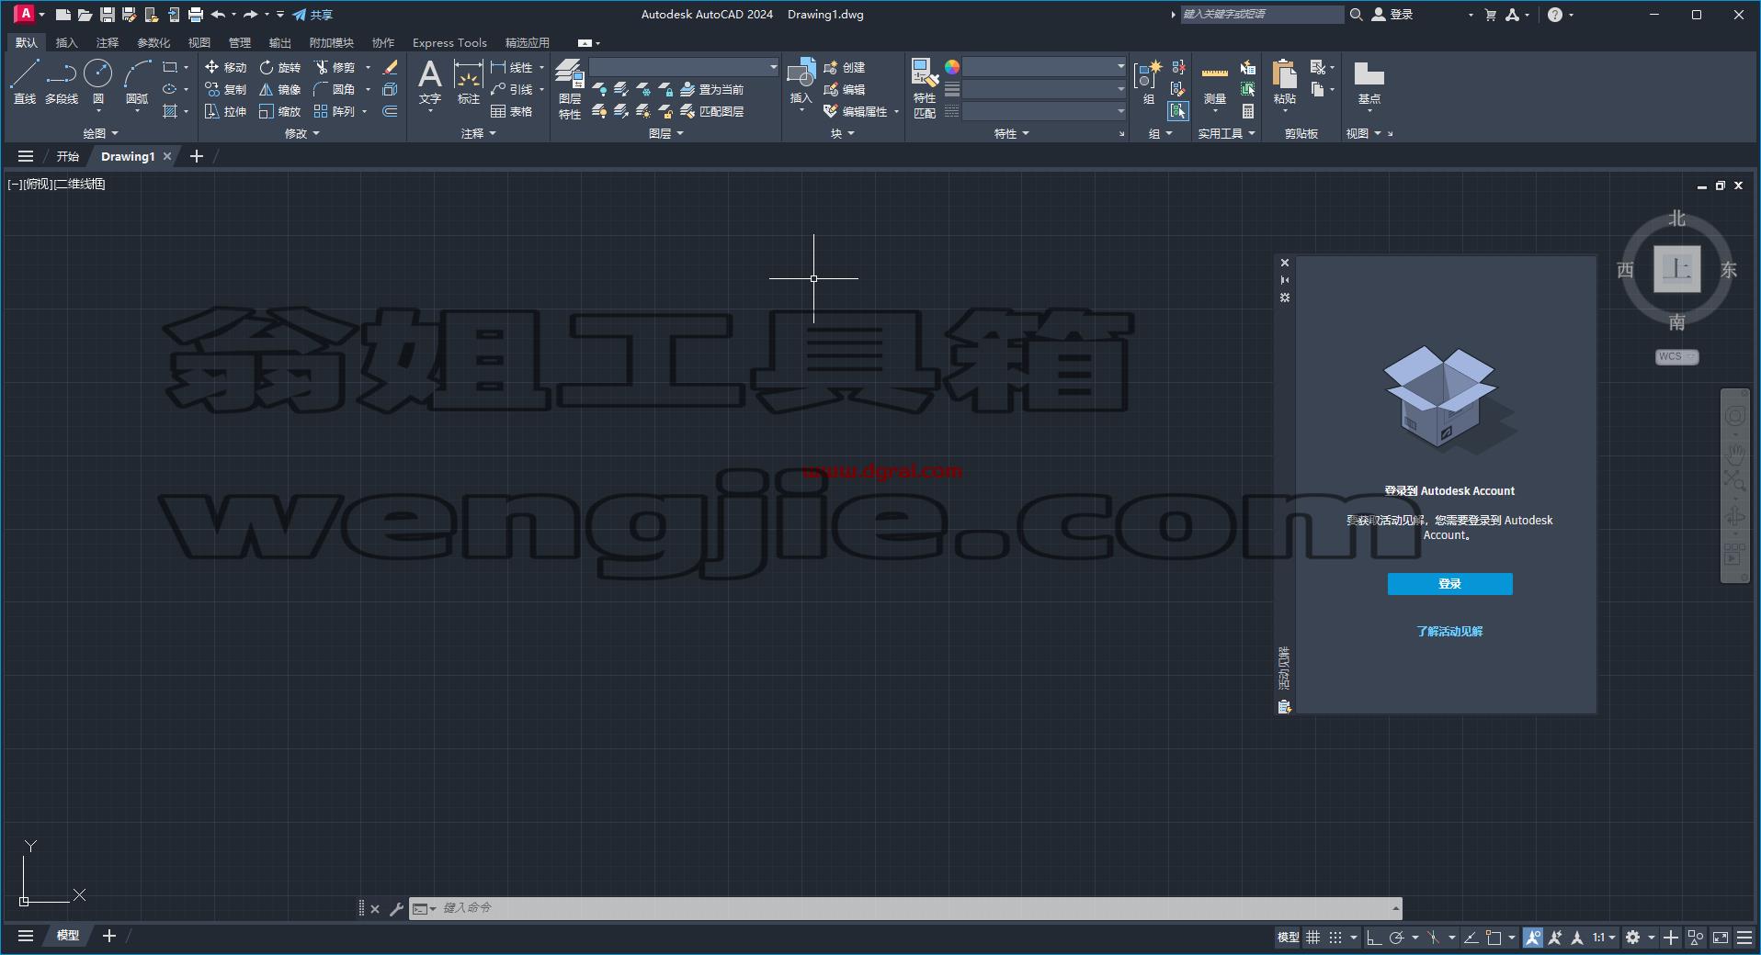
Task: Open the 参数化 ribbon tab
Action: [153, 42]
